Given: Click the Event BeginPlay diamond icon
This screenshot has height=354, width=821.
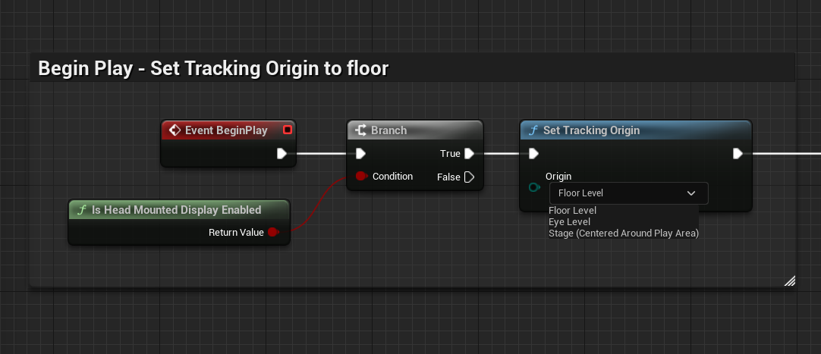Looking at the screenshot, I should [175, 130].
